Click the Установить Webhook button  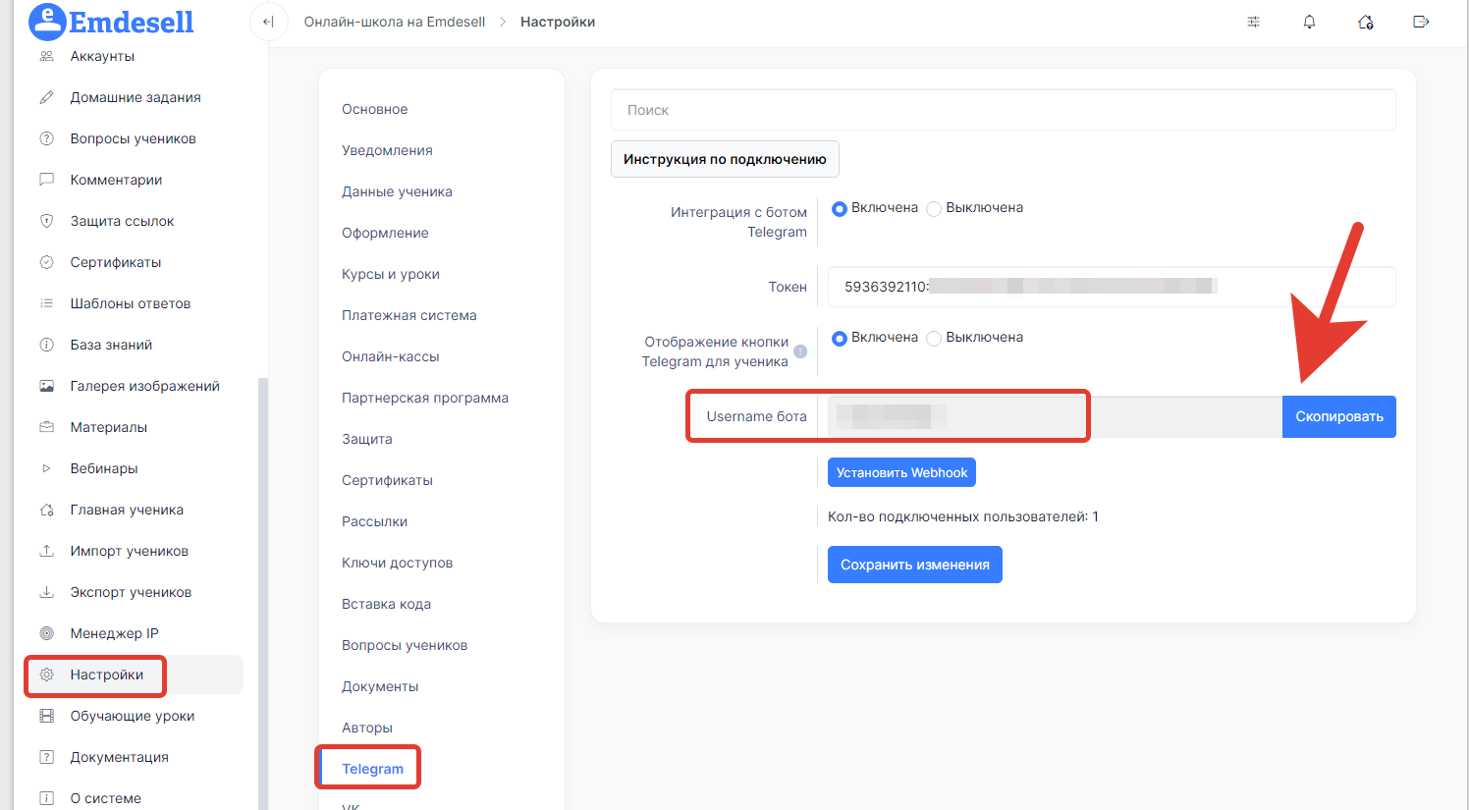coord(901,472)
